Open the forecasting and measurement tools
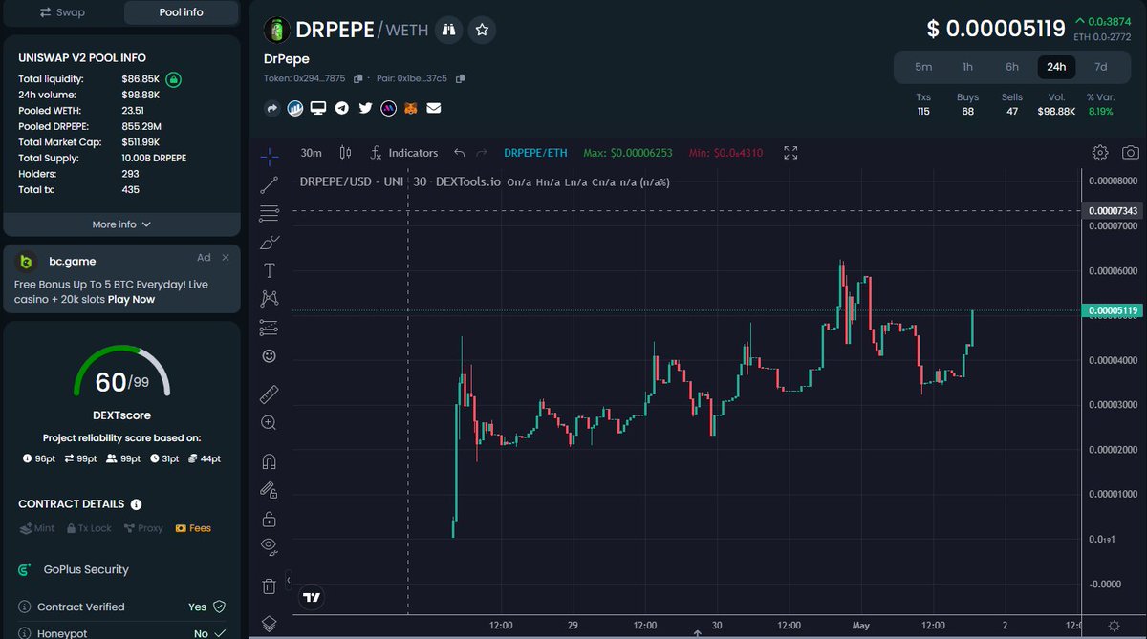 click(270, 328)
